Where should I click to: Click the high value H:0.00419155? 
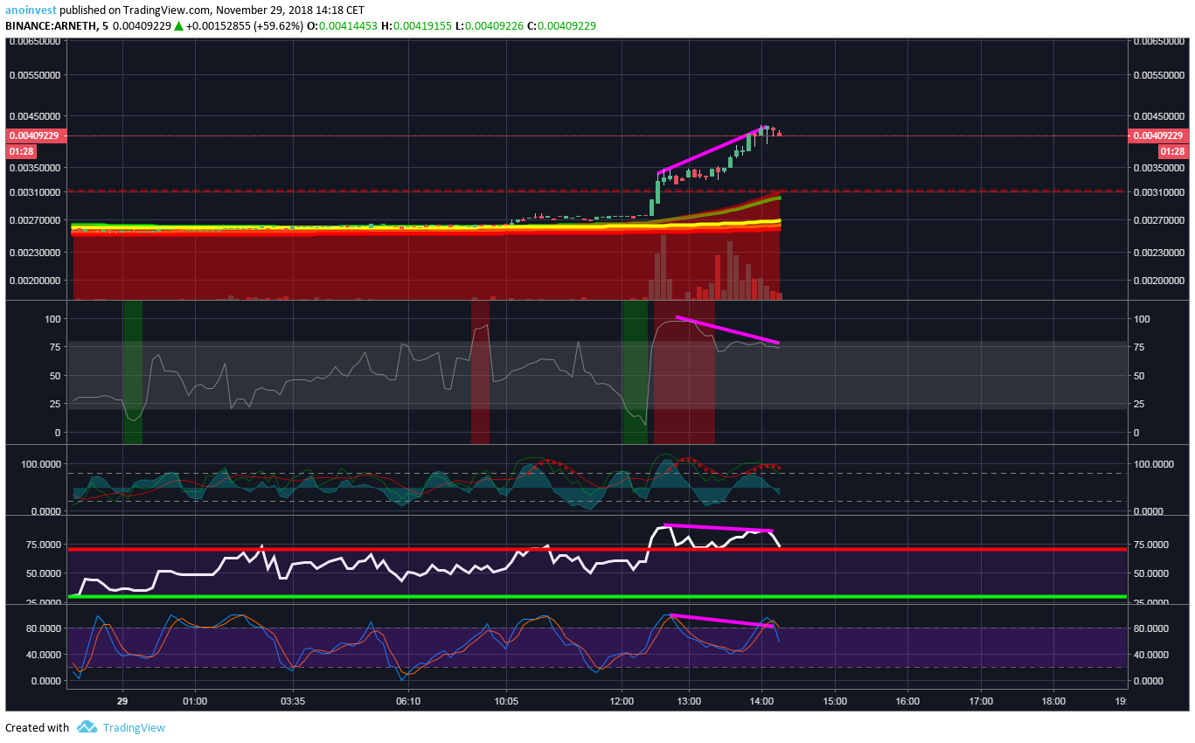416,25
